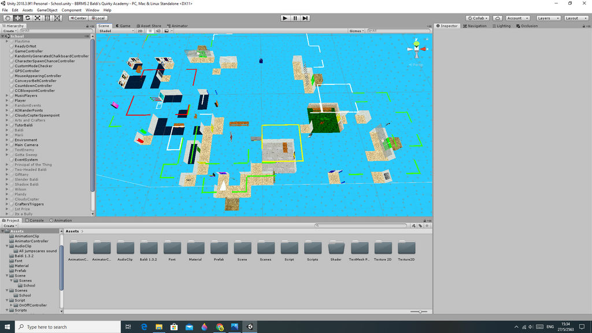Click Search by Label icon in Project
The height and width of the screenshot is (333, 592).
click(420, 226)
